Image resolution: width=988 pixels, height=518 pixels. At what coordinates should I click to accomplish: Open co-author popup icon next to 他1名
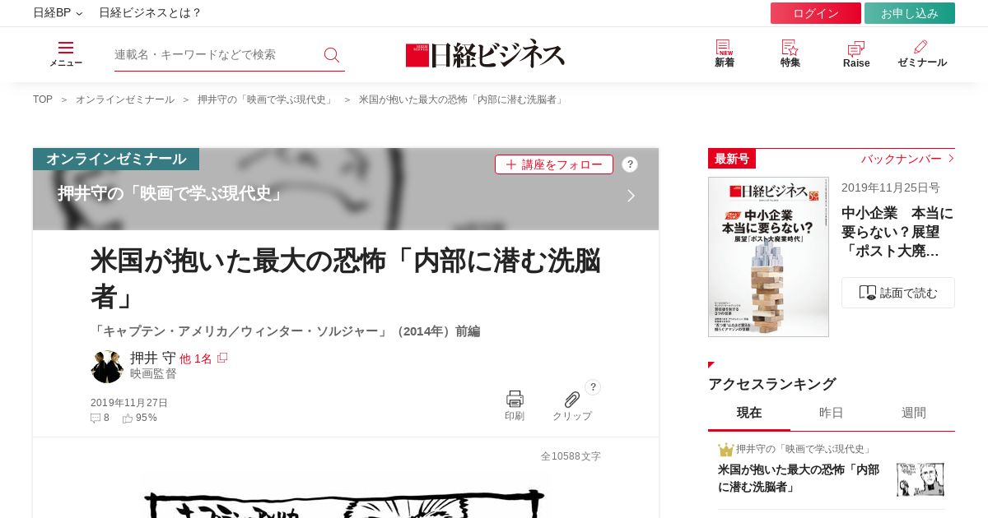222,358
